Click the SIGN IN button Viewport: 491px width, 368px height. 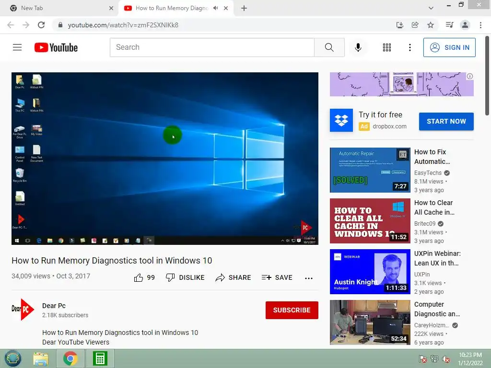pyautogui.click(x=449, y=47)
